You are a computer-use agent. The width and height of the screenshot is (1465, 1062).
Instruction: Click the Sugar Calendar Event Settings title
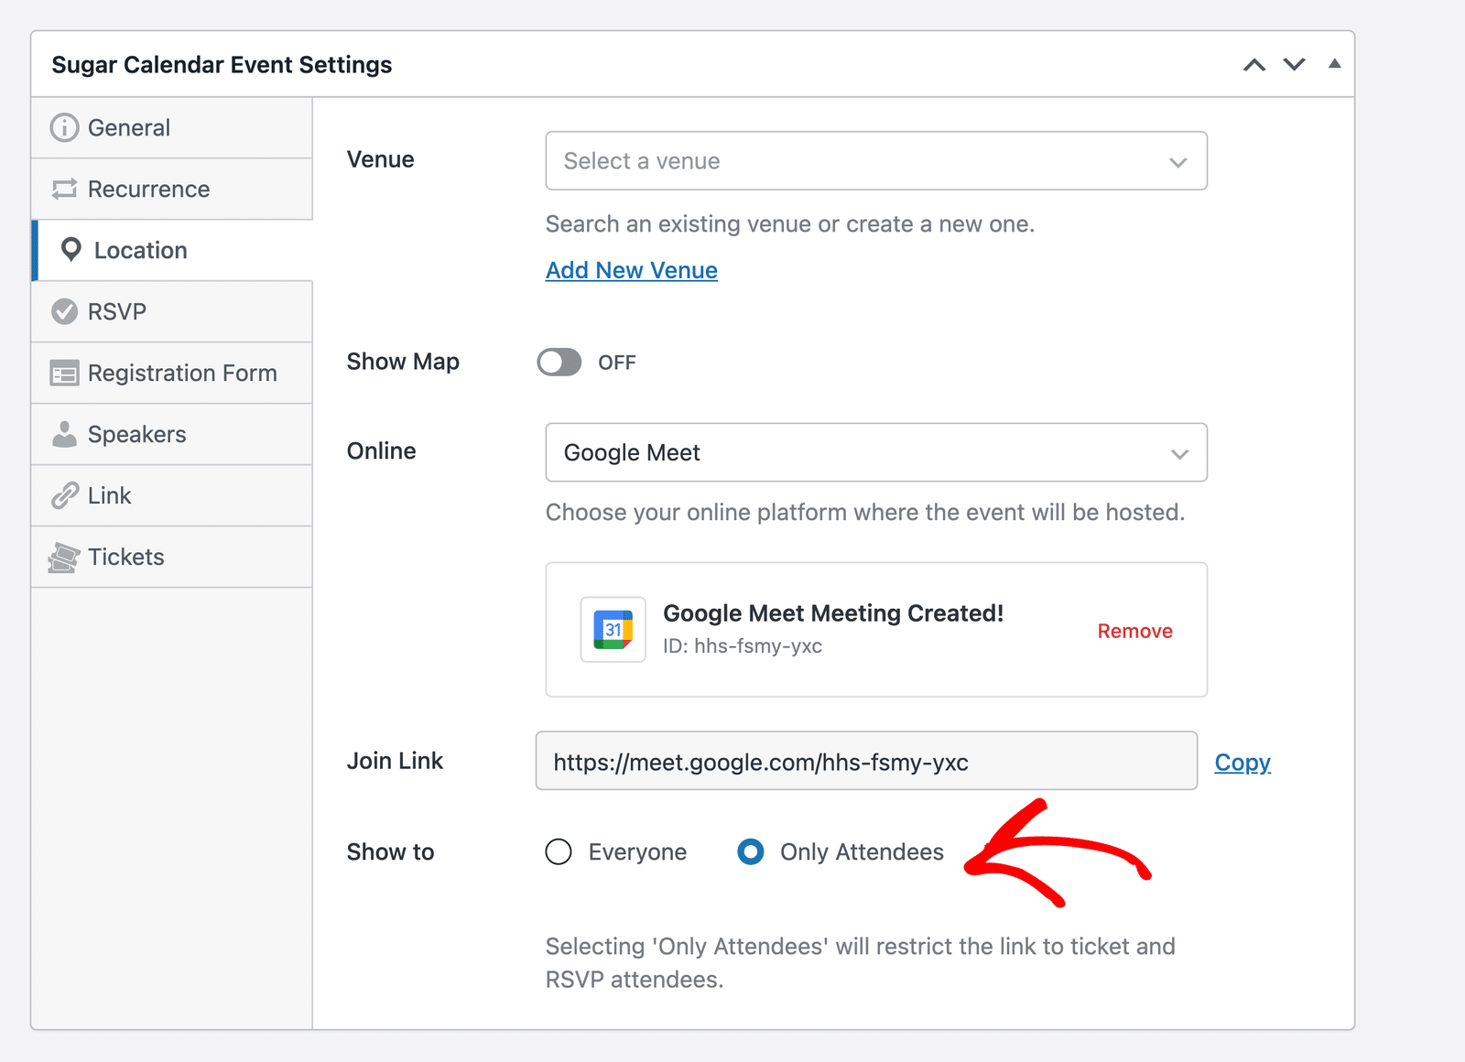[x=222, y=65]
